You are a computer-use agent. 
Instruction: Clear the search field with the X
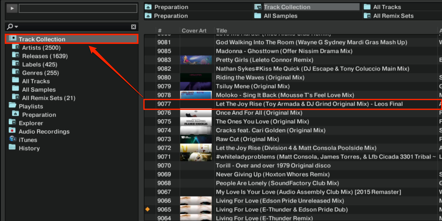point(134,27)
